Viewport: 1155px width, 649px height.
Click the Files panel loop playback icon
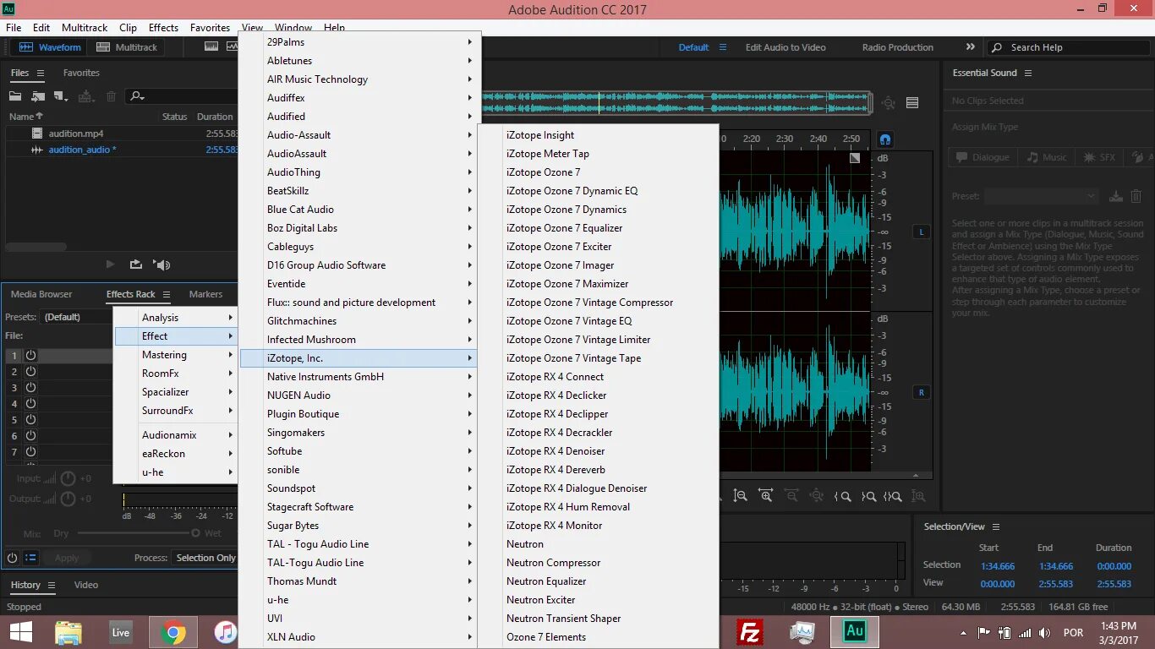coord(135,265)
